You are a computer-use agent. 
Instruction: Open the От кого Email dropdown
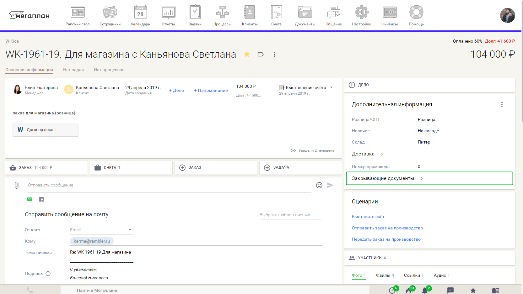101,230
